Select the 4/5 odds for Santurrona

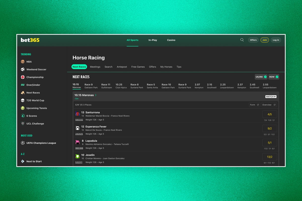pos(270,114)
